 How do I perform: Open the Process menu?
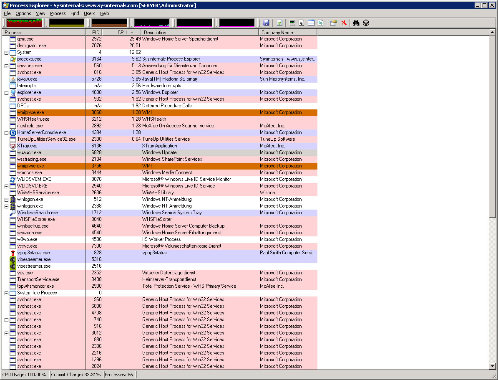(58, 13)
